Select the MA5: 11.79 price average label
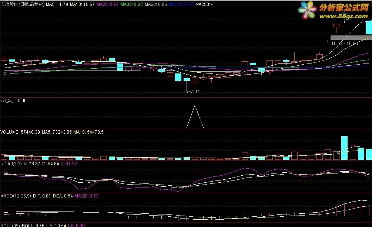This screenshot has height=227, width=372. (57, 4)
